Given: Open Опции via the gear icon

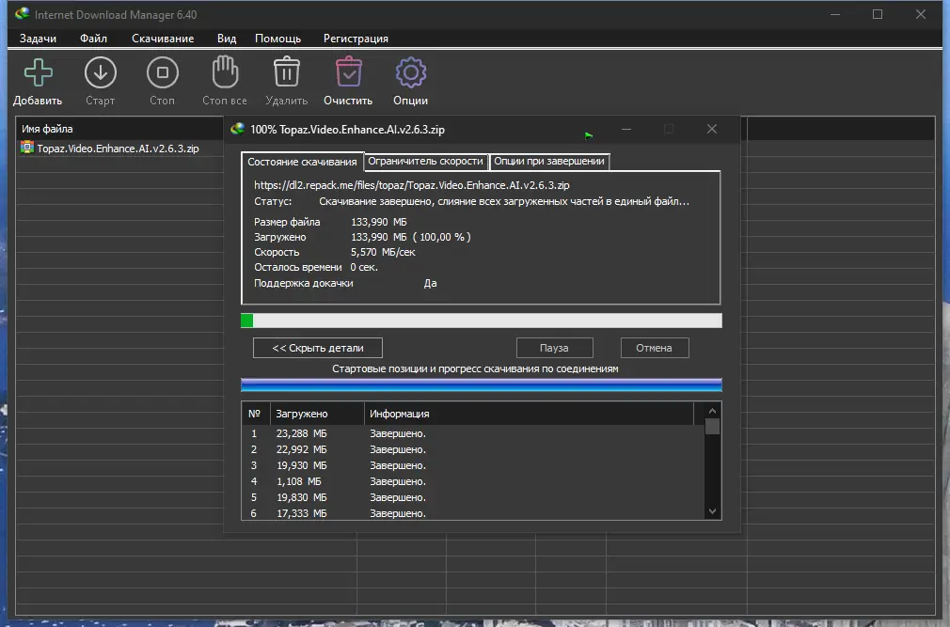Looking at the screenshot, I should pos(411,72).
